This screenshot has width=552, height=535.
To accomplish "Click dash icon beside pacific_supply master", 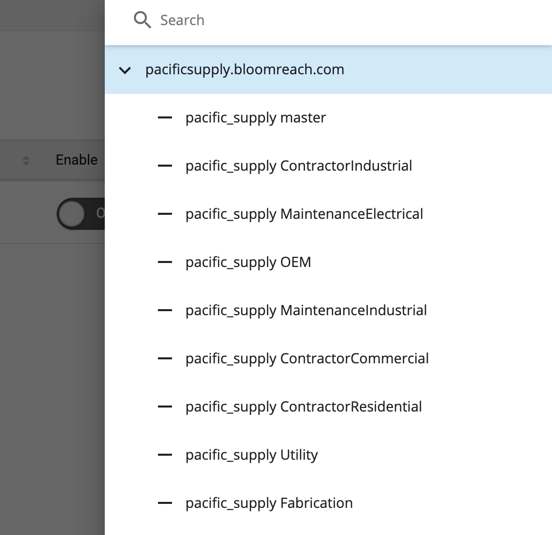I will pos(165,117).
